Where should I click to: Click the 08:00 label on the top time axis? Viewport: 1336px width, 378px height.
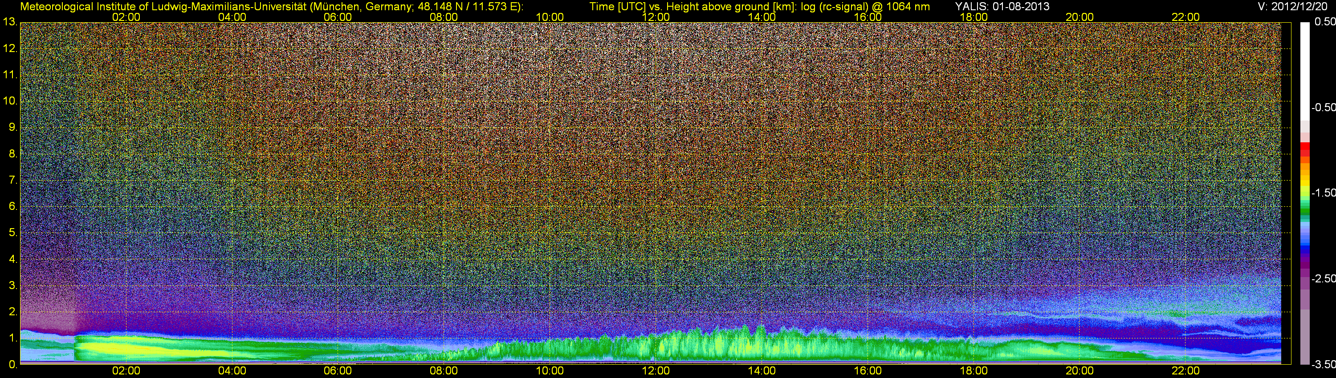point(444,17)
